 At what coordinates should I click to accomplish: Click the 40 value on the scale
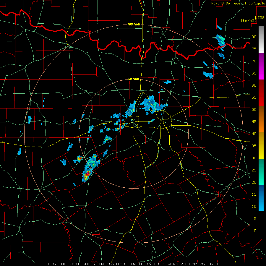pos(254,134)
